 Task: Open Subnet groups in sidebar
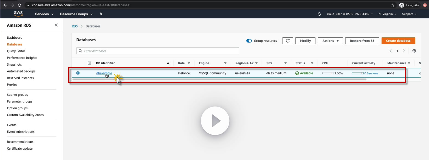click(17, 95)
